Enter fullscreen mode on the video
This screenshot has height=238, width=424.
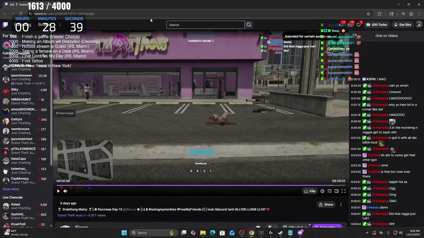(344, 191)
